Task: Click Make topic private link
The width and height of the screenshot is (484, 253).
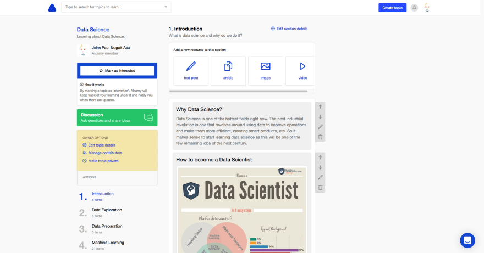Action: (103, 161)
